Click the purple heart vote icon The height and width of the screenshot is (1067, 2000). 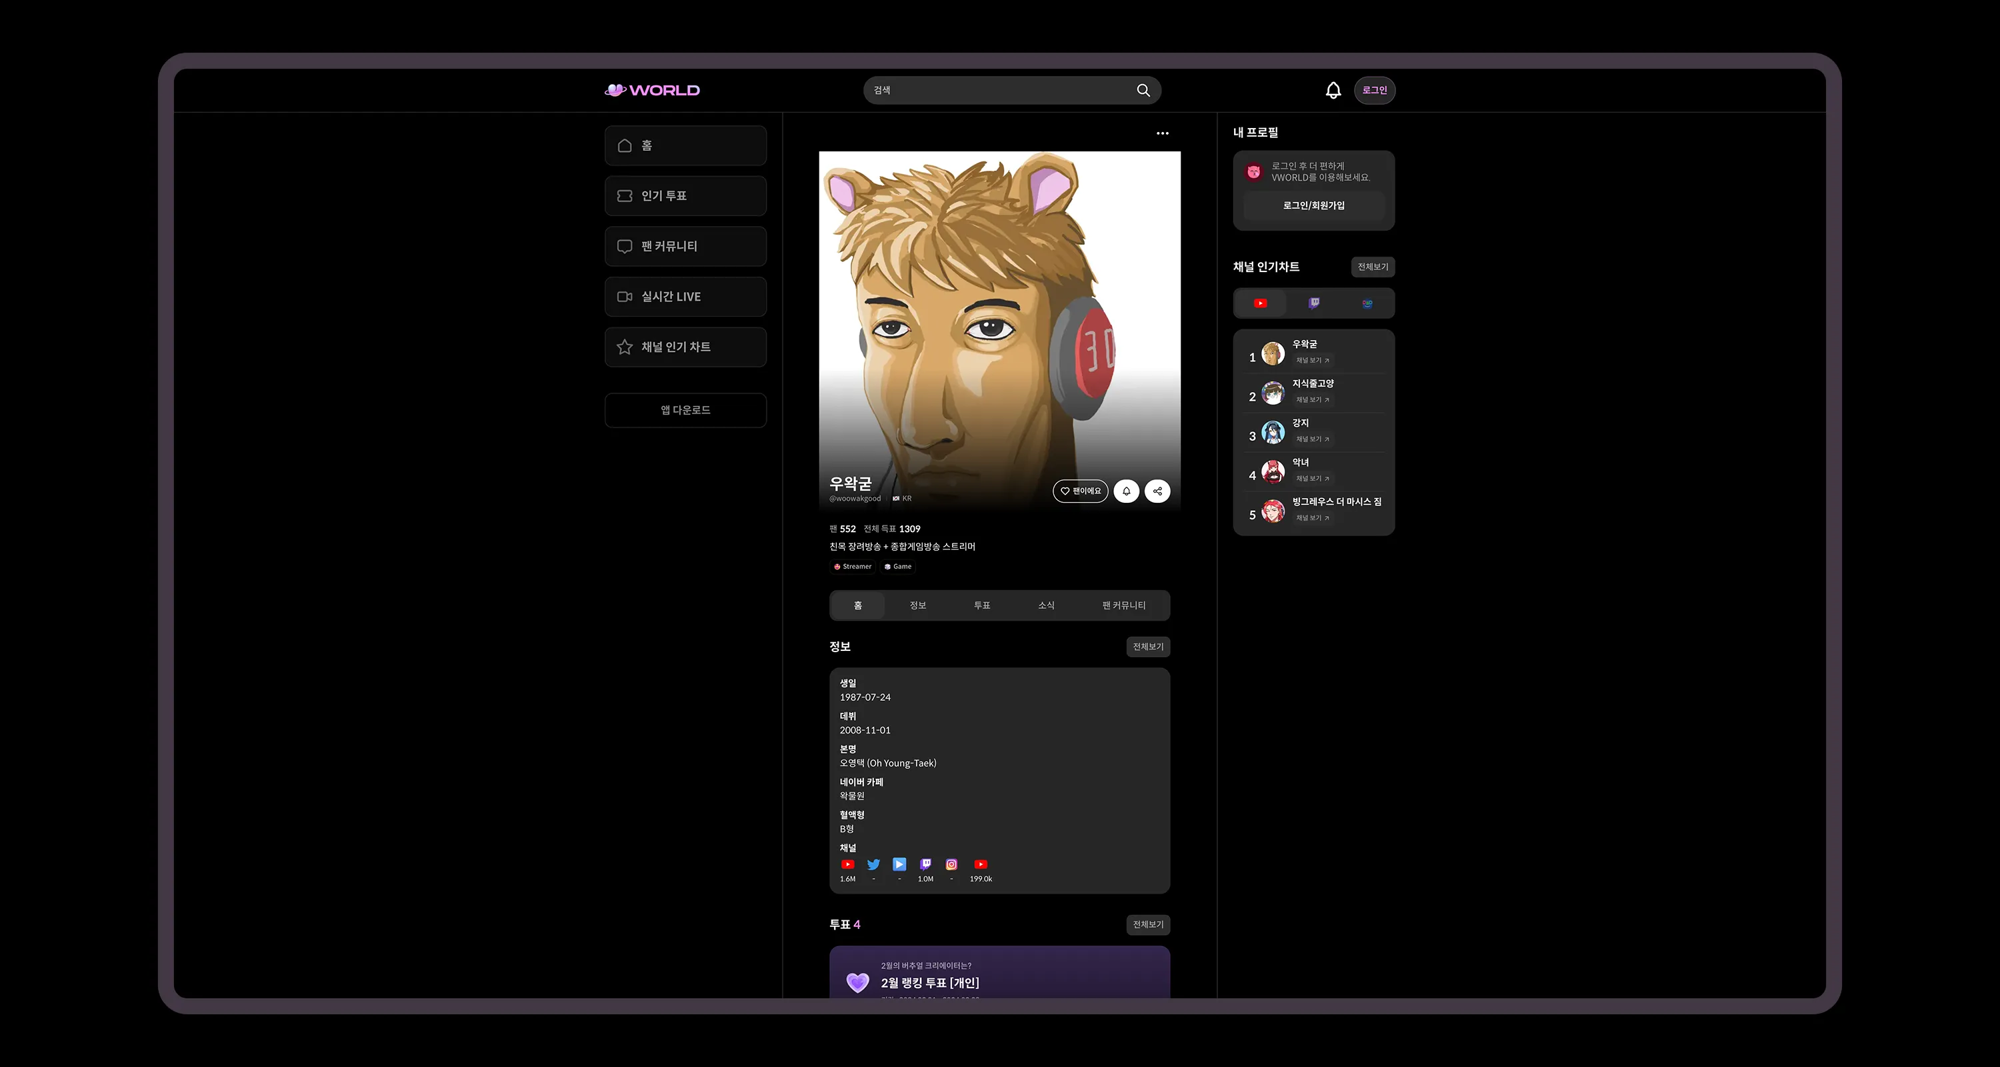[x=857, y=982]
